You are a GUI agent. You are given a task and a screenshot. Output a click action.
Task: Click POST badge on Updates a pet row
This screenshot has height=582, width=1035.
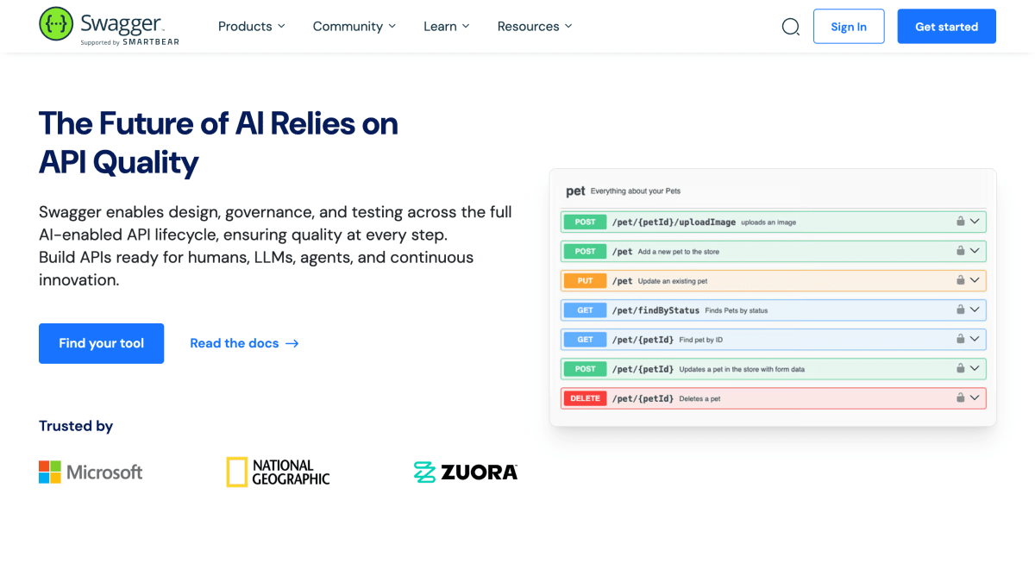(x=585, y=368)
